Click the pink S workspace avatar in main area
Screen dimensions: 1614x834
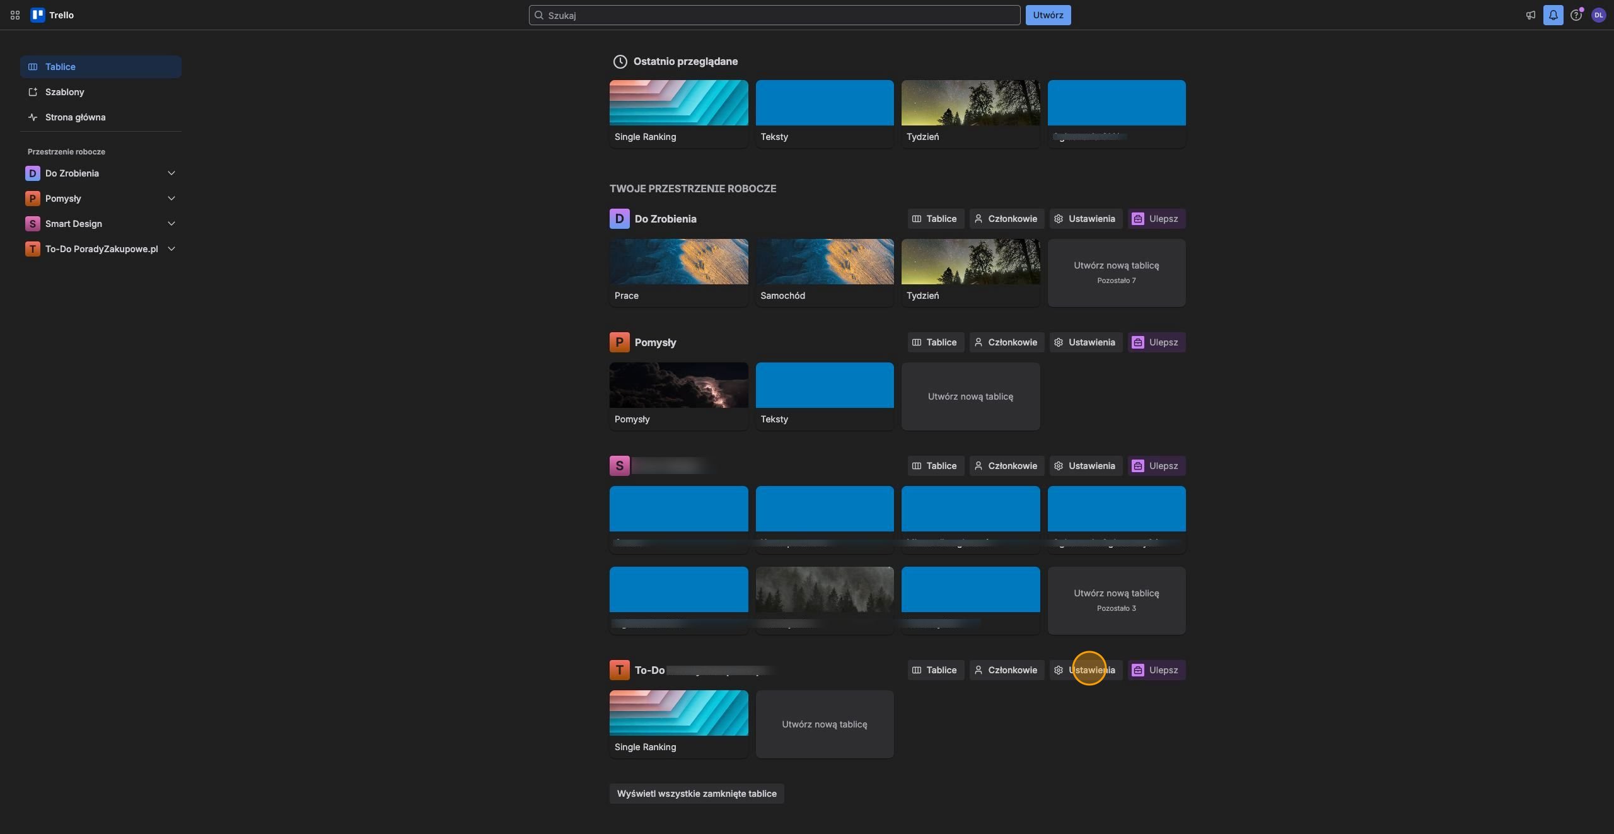[x=619, y=466]
